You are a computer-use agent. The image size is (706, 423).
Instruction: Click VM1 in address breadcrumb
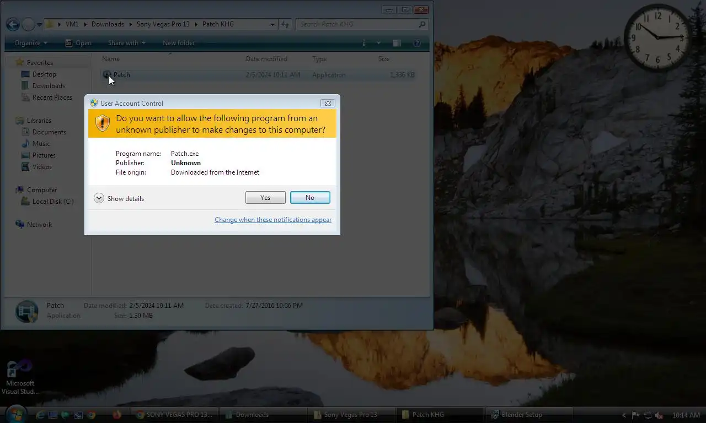72,24
